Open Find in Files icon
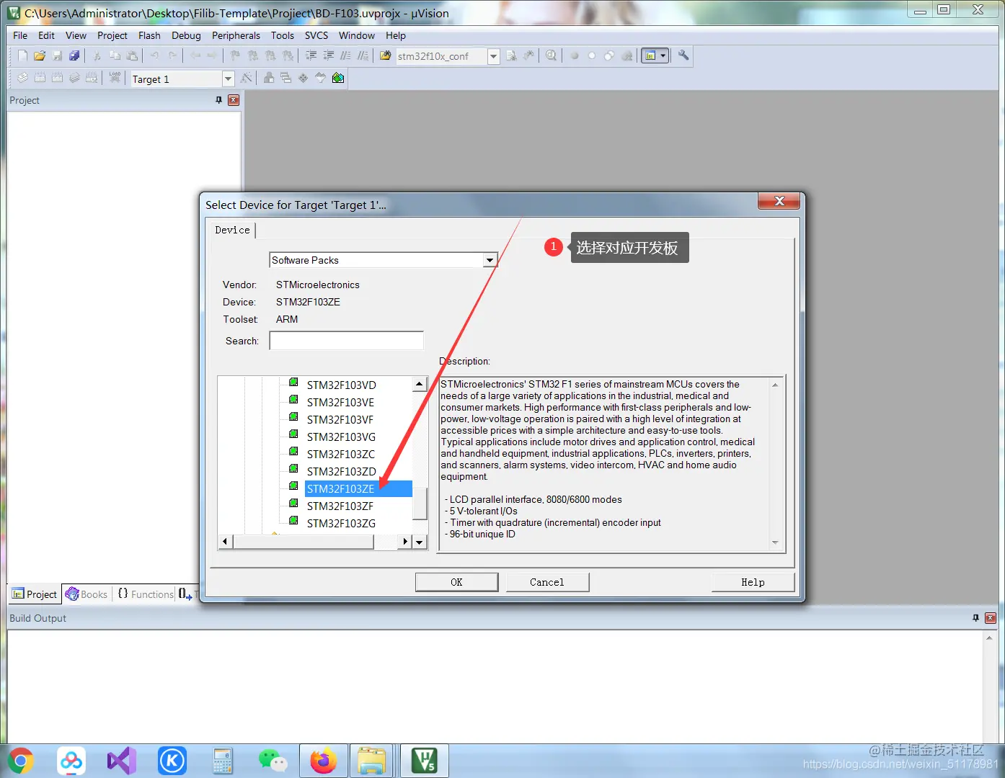Screen dimensions: 1005x778 386,55
